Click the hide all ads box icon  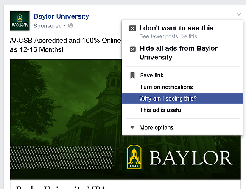click(133, 49)
